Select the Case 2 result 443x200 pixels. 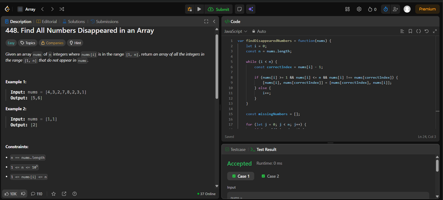point(270,176)
